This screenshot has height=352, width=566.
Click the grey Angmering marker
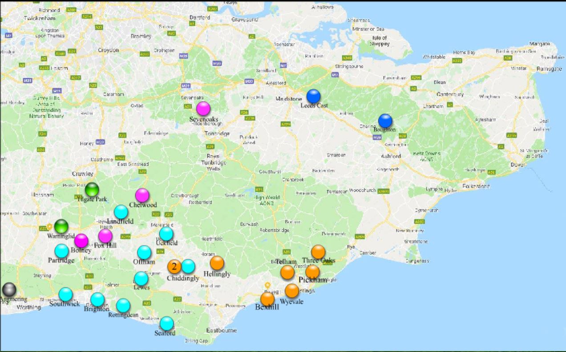point(9,290)
